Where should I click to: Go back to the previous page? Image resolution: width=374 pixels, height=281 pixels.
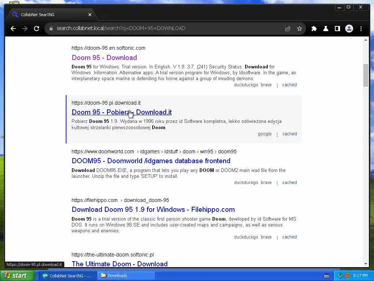(x=13, y=29)
